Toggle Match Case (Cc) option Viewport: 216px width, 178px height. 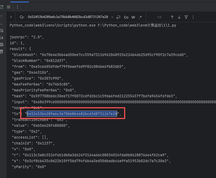(126, 17)
